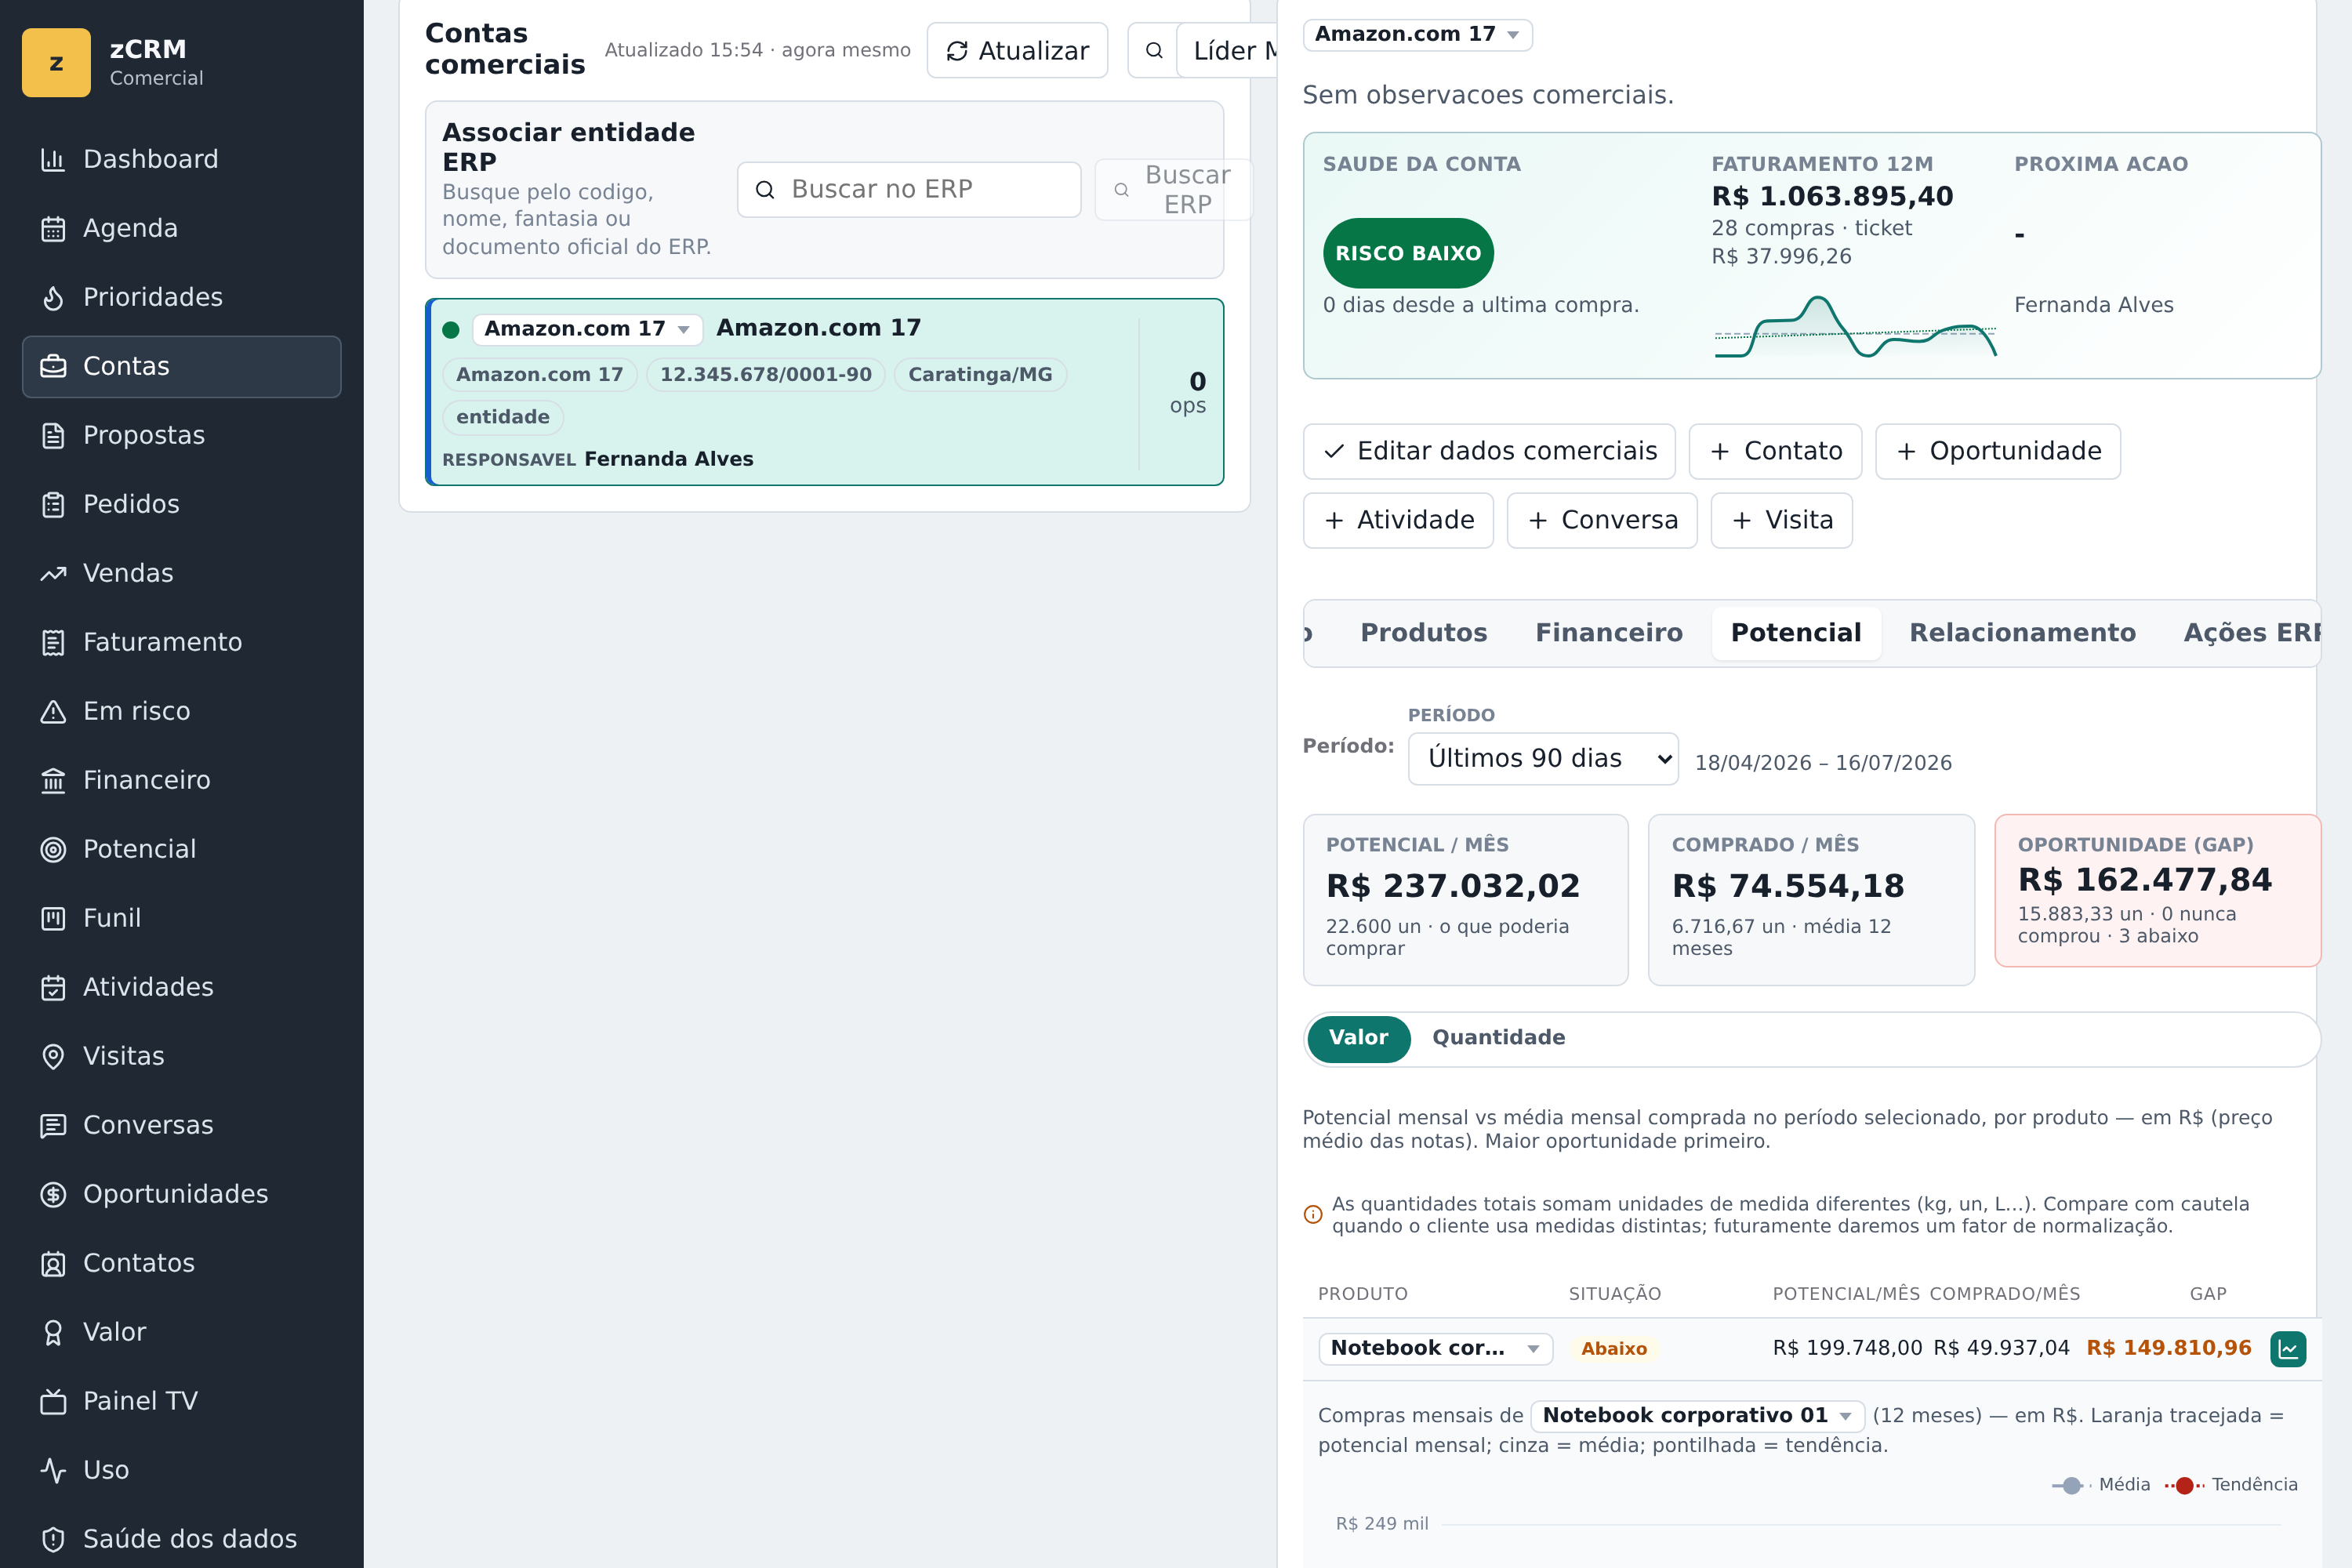The width and height of the screenshot is (2352, 1568).
Task: Select the Valor toggle option
Action: coord(1358,1038)
